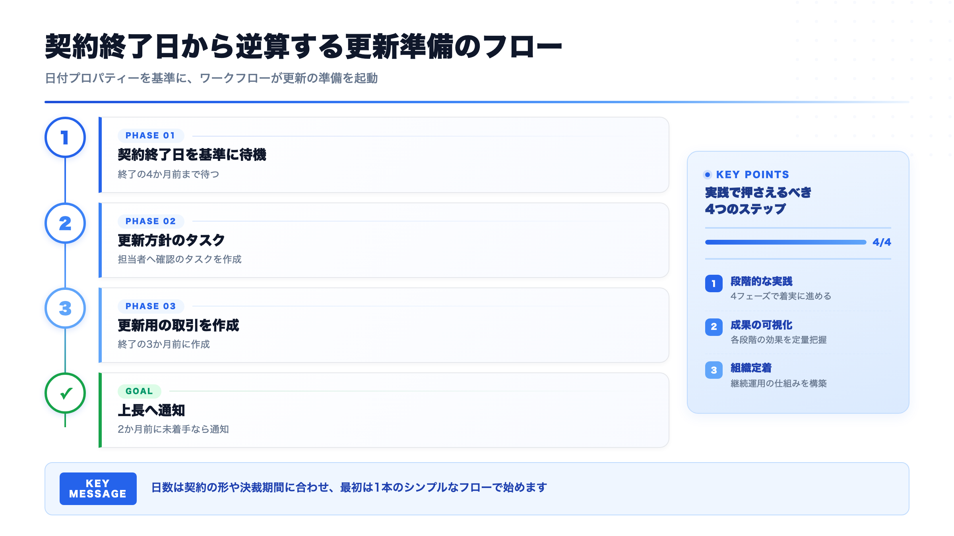
Task: Click the text 終了の3か月前に作成
Action: 164,344
